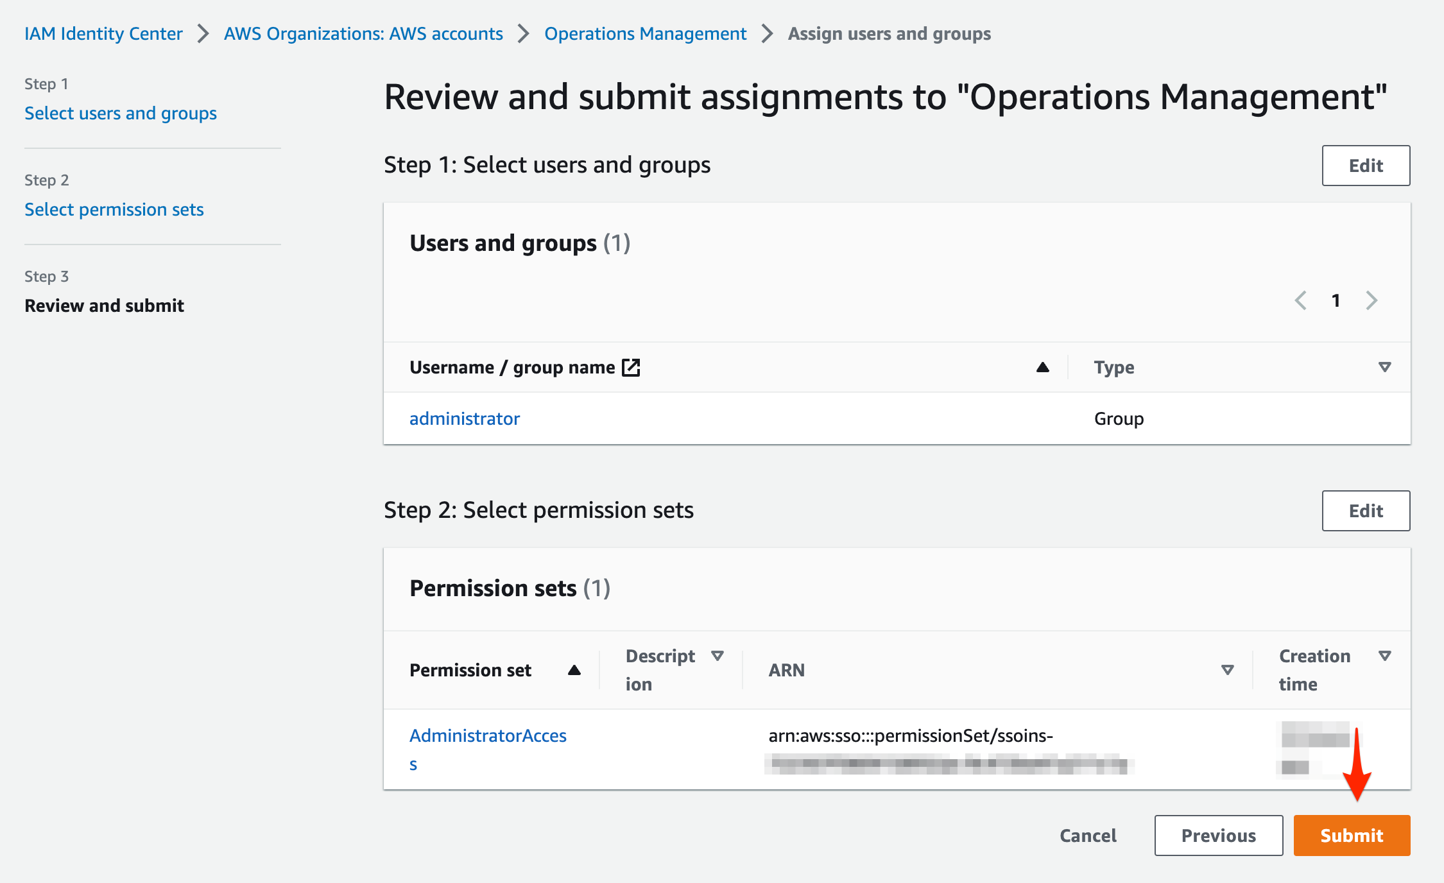Go back with the Previous button
Viewport: 1444px width, 883px height.
(1218, 836)
